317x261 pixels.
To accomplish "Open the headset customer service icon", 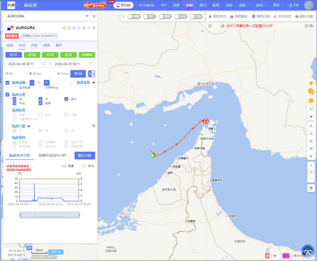I will click(311, 100).
